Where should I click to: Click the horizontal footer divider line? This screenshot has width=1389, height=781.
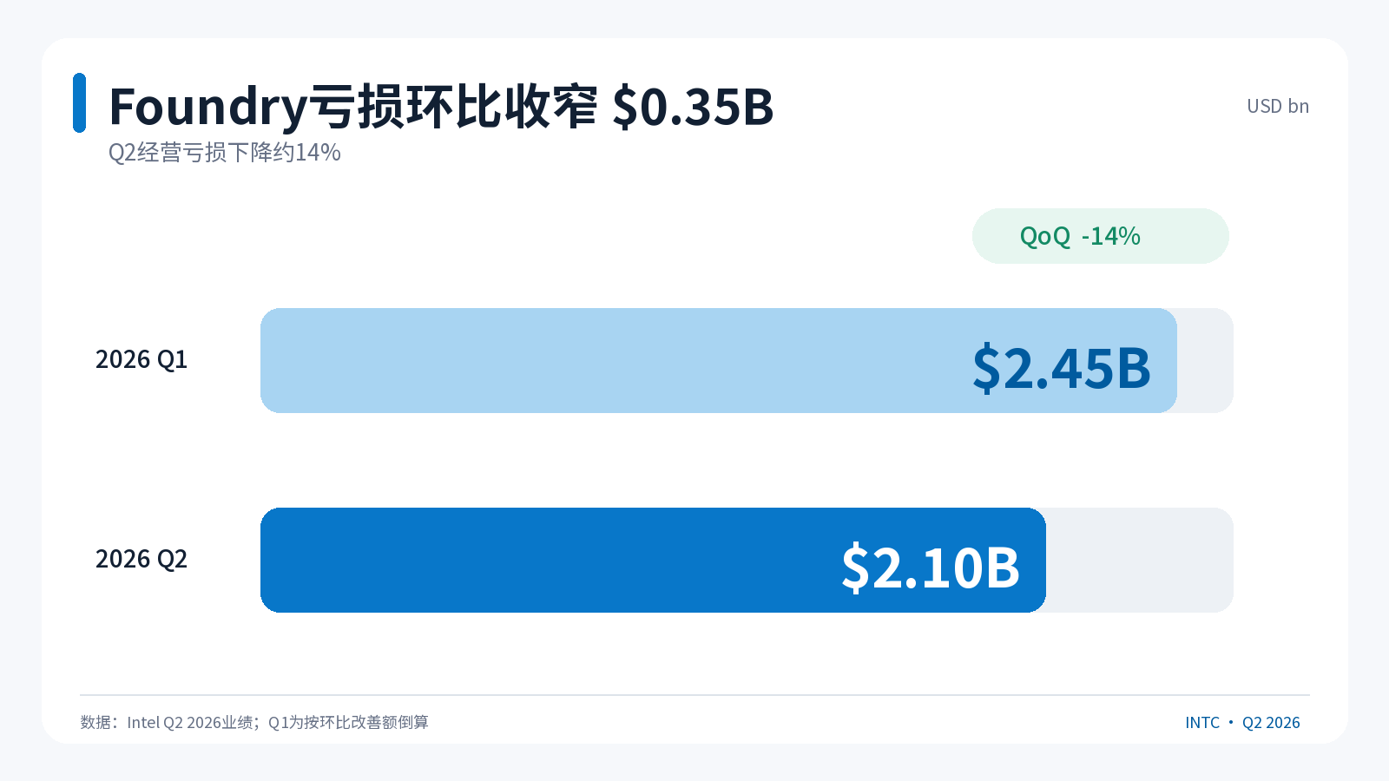694,695
